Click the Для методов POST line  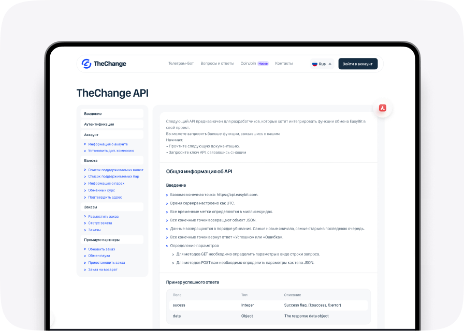pos(245,263)
